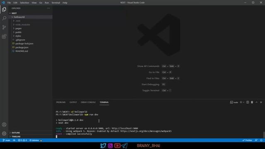Open the Go menu

pyautogui.click(x=41, y=3)
